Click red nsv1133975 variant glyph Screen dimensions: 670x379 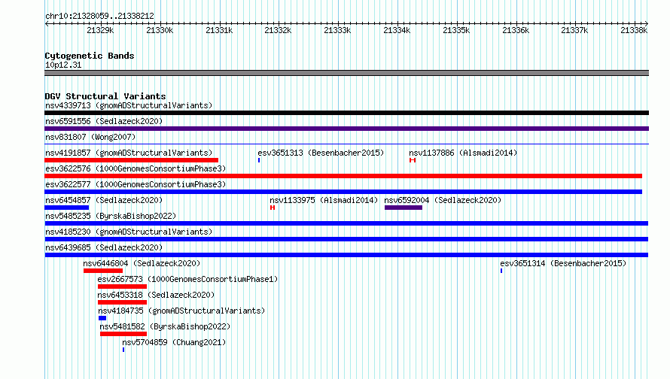tap(273, 208)
